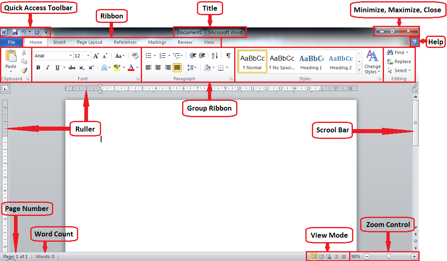Click the Find button

tap(398, 52)
